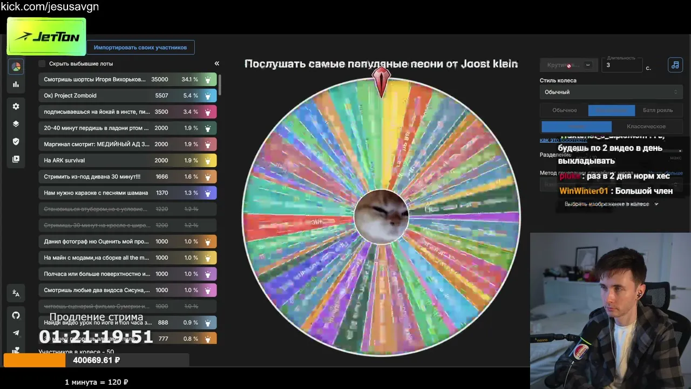Click the cat image at wheel center
691x389 pixels.
coord(382,216)
